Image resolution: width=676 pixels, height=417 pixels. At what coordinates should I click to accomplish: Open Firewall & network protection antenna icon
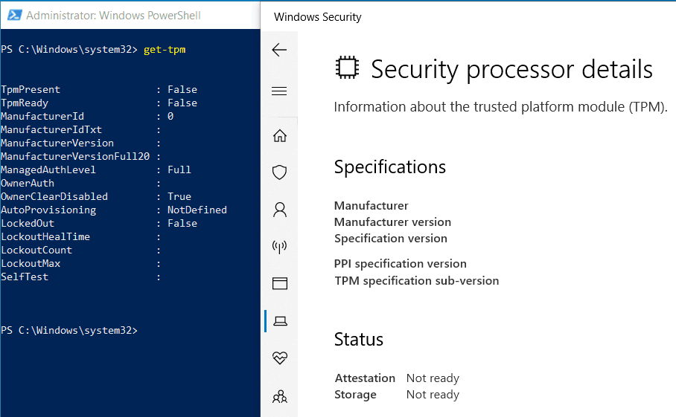[x=280, y=247]
